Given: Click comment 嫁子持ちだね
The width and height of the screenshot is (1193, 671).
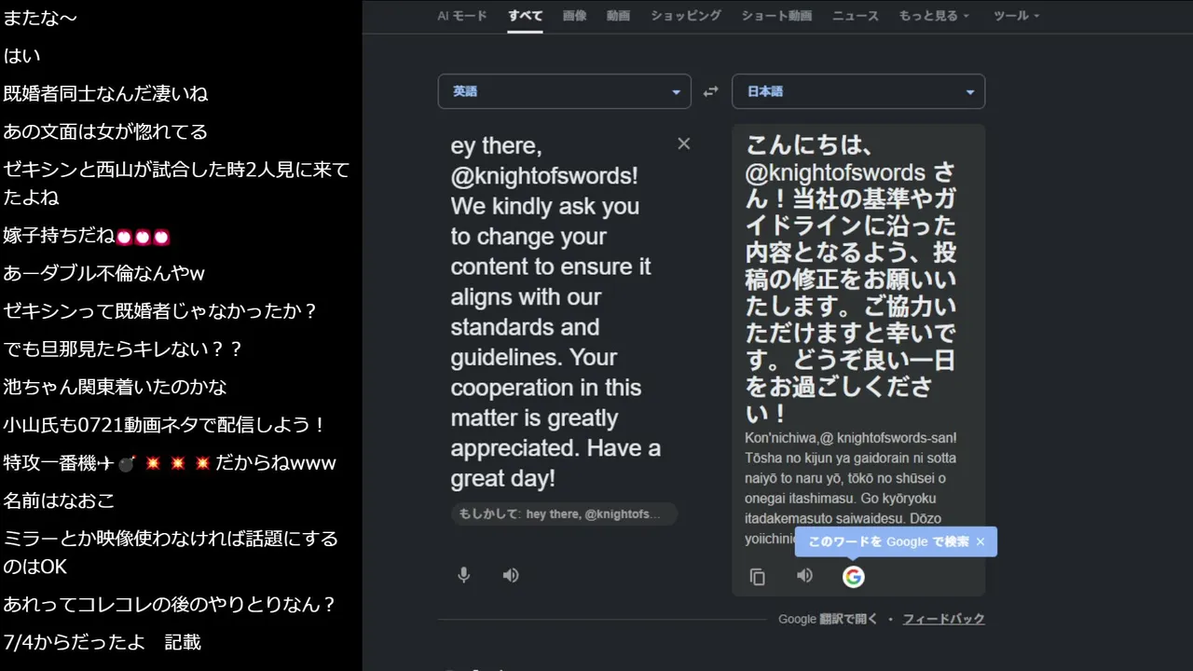Looking at the screenshot, I should (x=86, y=236).
